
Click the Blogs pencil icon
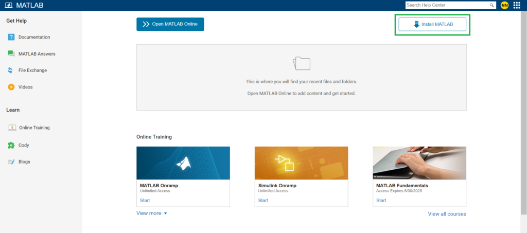11,162
